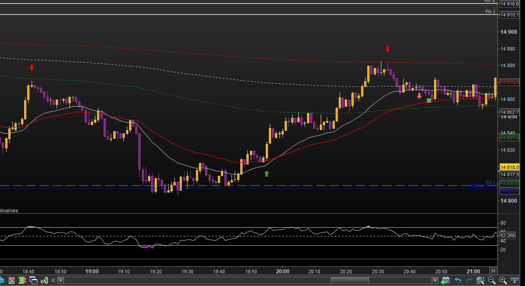Click the blue redo arrow
525x286 pixels.
pos(469,280)
